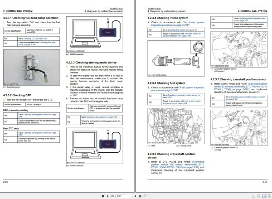Open 'Checking fuel feed pump' NG link
Image resolution: width=272 pixels, height=199 pixels.
(x=37, y=44)
